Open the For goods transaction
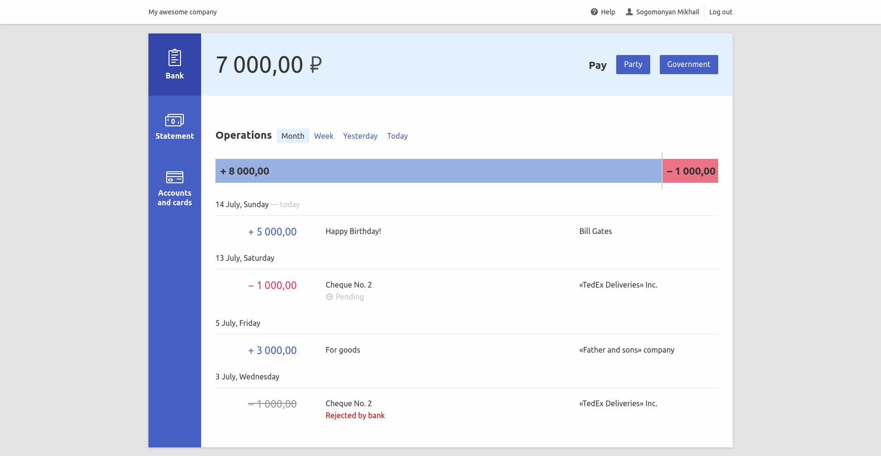881x456 pixels. click(x=343, y=350)
